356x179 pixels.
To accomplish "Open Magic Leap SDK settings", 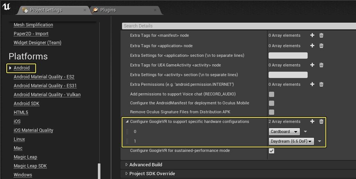I will coord(30,166).
